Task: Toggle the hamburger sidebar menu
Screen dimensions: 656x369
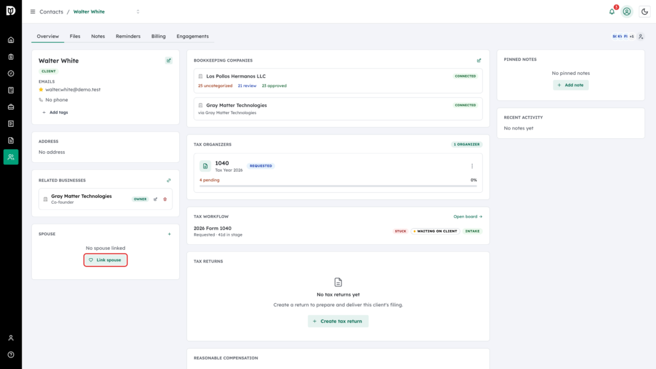Action: point(33,12)
